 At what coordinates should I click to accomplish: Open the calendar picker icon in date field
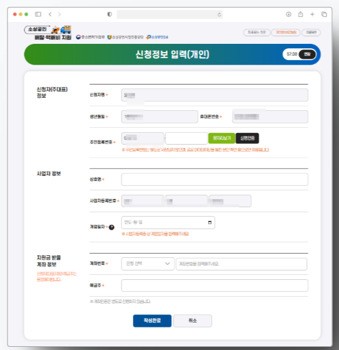click(210, 222)
